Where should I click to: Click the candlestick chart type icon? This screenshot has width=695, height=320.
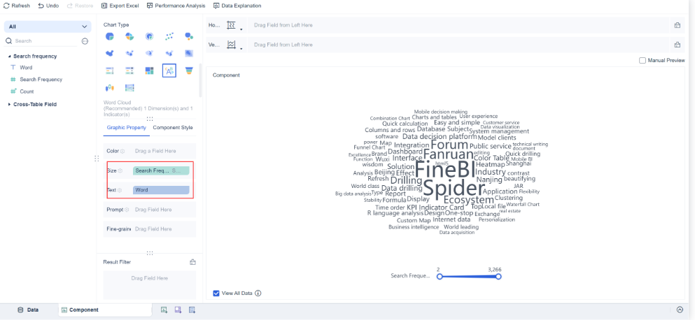click(110, 88)
